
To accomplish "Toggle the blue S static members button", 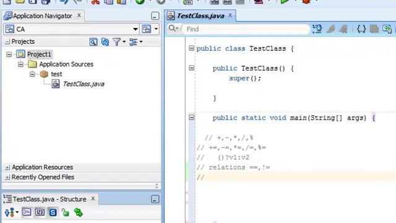I will tap(53, 212).
